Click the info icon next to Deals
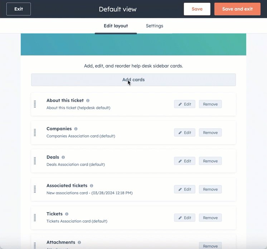The image size is (267, 249). 63,157
